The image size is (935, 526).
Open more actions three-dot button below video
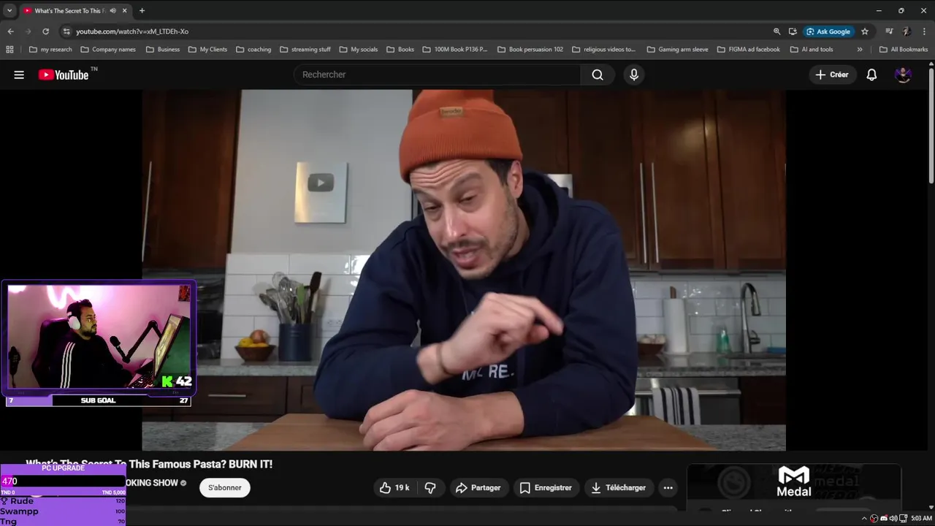[668, 487]
